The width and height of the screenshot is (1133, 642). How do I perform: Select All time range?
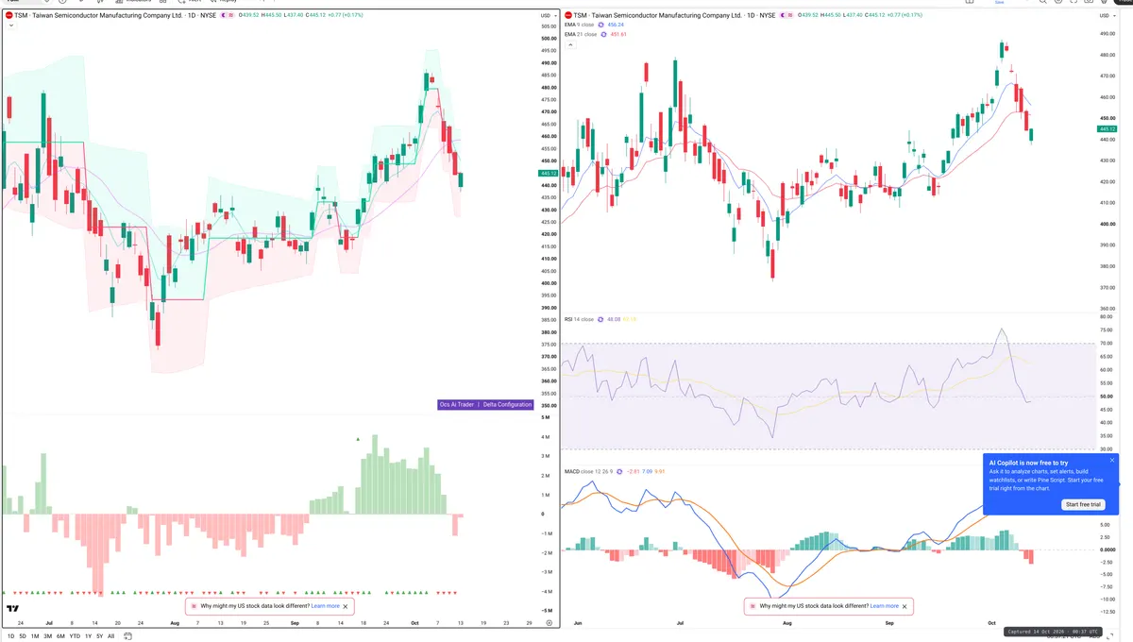point(110,636)
